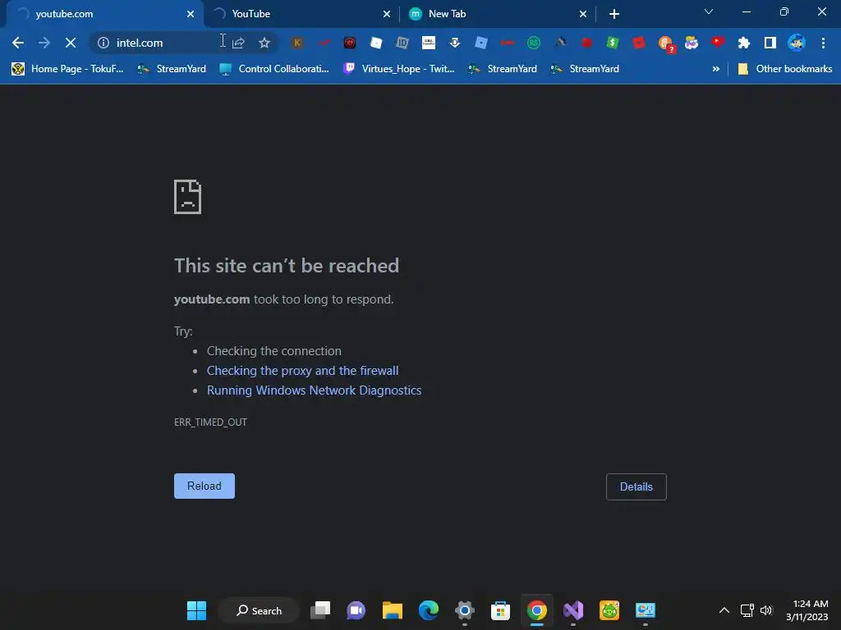The height and width of the screenshot is (630, 841).
Task: Click the green dollar sign extension
Action: coord(613,43)
